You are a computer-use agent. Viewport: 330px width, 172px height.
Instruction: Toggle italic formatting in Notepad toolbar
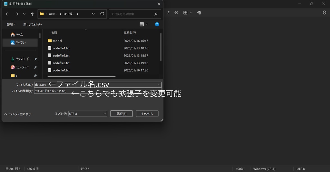pyautogui.click(x=168, y=13)
